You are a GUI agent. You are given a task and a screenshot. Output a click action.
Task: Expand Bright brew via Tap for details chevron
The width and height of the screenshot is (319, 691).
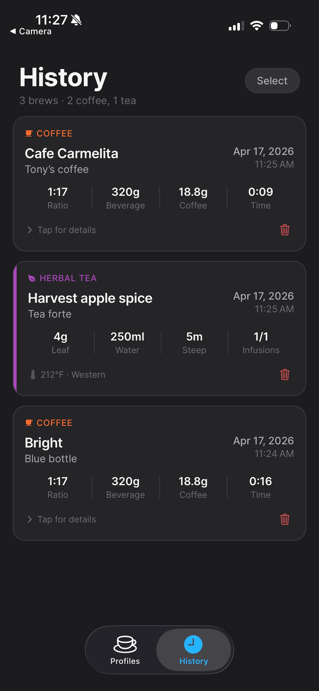[30, 519]
